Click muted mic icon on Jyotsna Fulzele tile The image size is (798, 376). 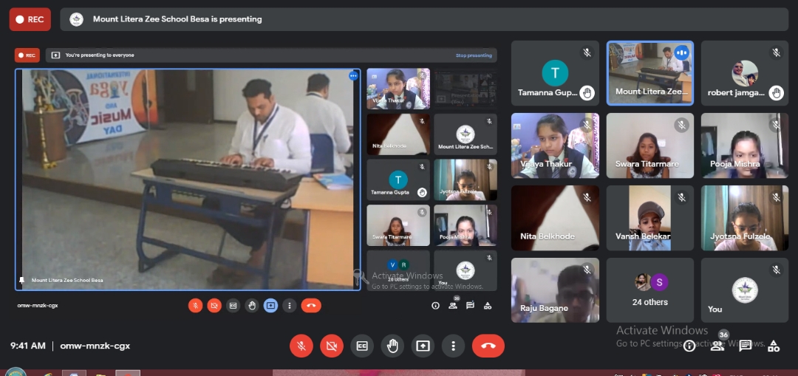coord(776,197)
